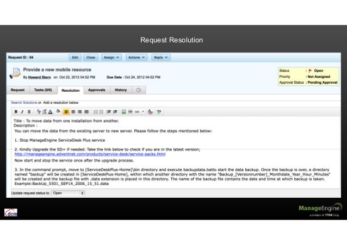The height and width of the screenshot is (245, 347).
Task: Click the 'Request ID : 54' label
Action: pos(21,58)
